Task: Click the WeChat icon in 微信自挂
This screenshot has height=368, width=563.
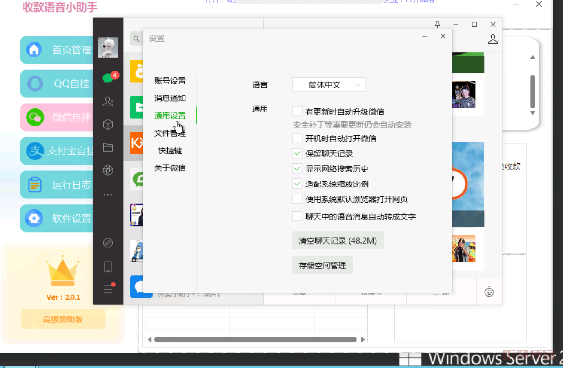Action: click(35, 117)
